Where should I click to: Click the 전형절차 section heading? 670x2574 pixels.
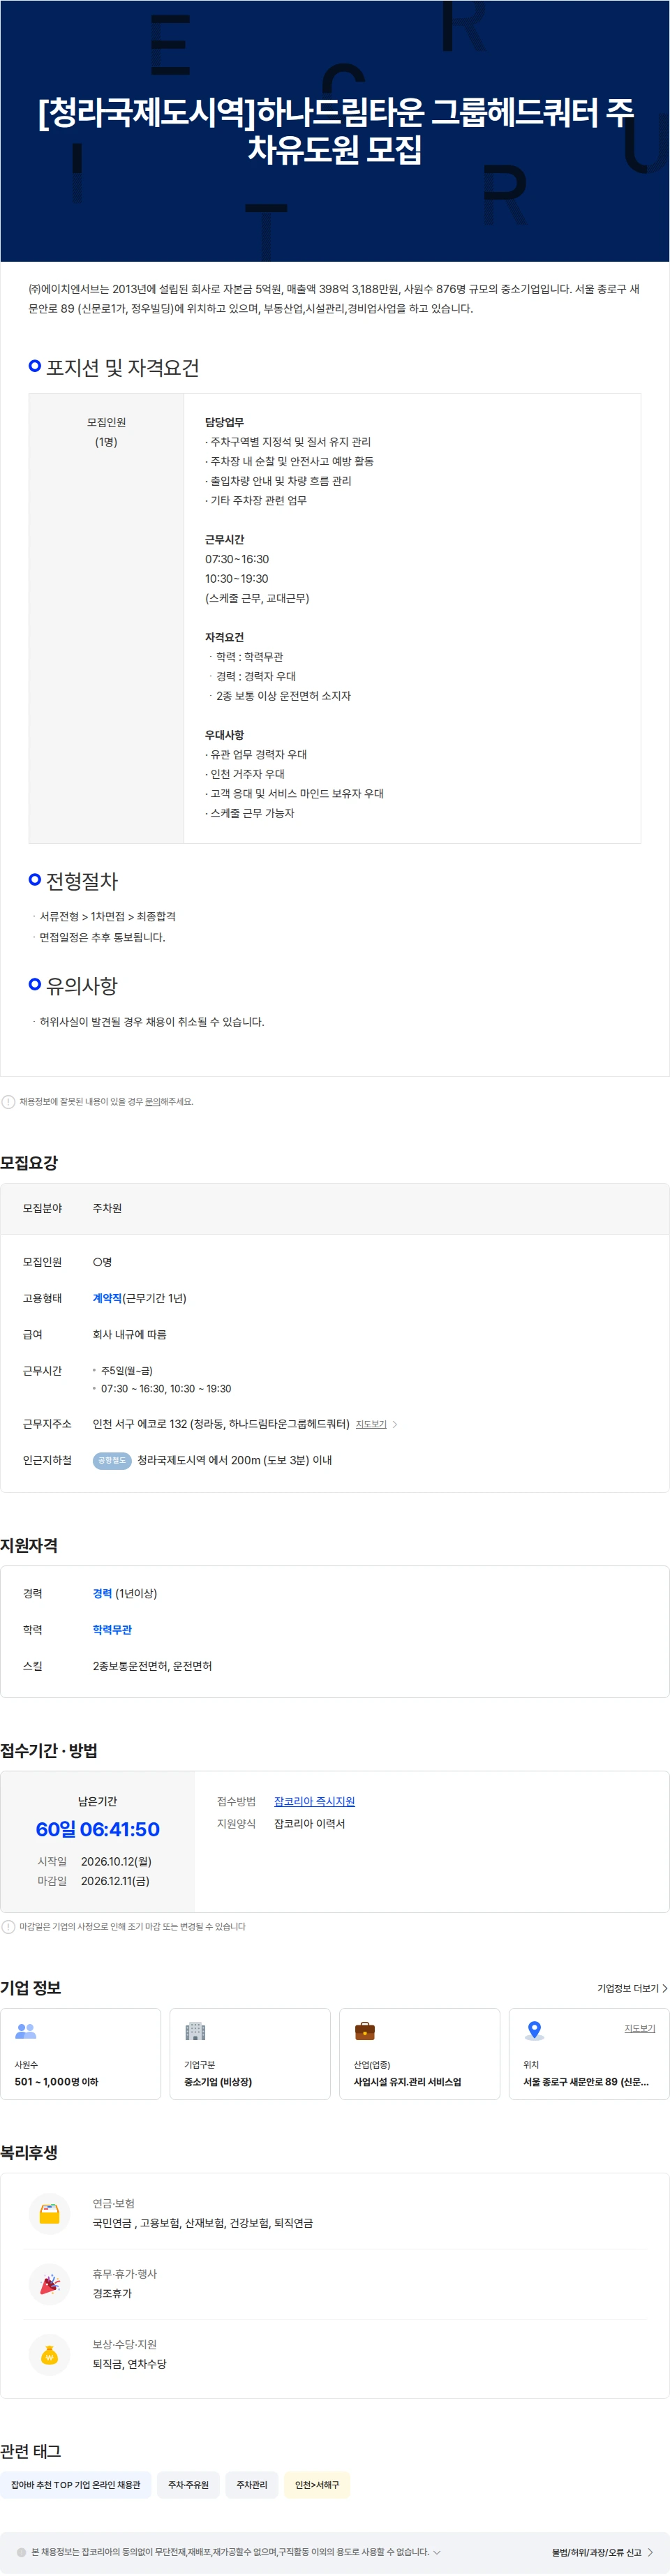coord(82,881)
